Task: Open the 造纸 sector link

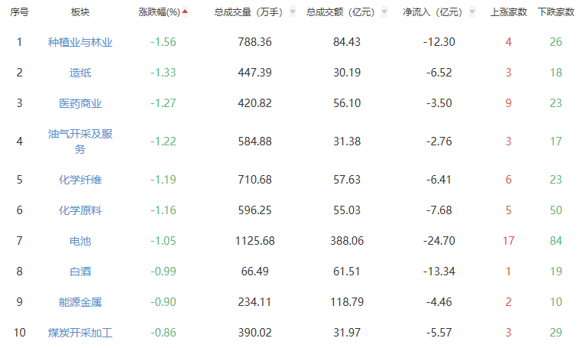Action: (80, 73)
